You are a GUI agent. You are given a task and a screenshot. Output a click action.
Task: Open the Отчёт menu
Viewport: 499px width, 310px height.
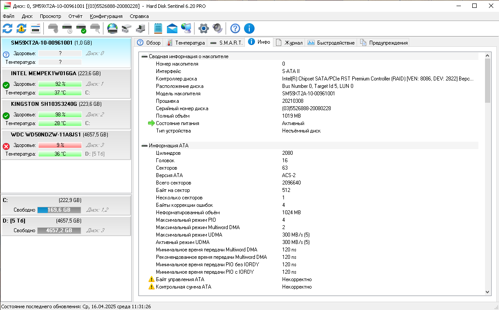(x=75, y=16)
